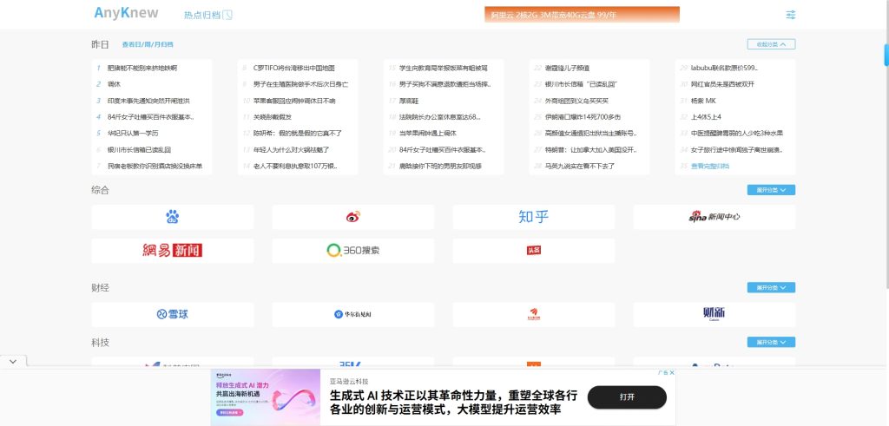
Task: Open the 360搜索 source card
Action: 352,251
